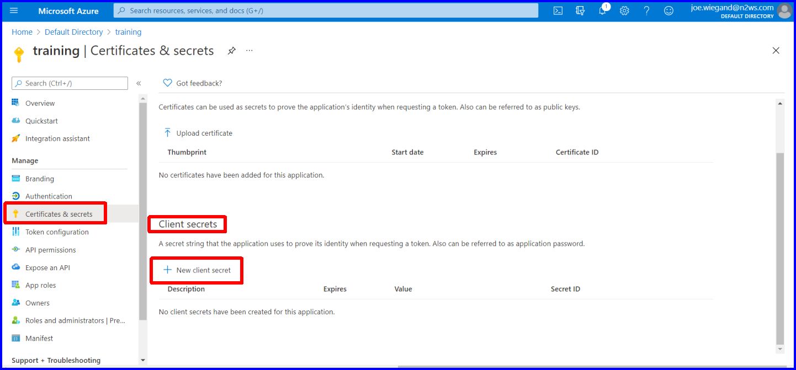Open the feedback smiley icon
The image size is (796, 370).
[668, 11]
